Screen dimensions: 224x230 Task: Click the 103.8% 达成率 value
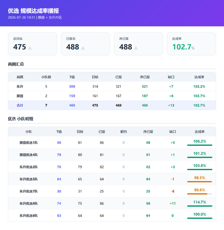pos(200,166)
